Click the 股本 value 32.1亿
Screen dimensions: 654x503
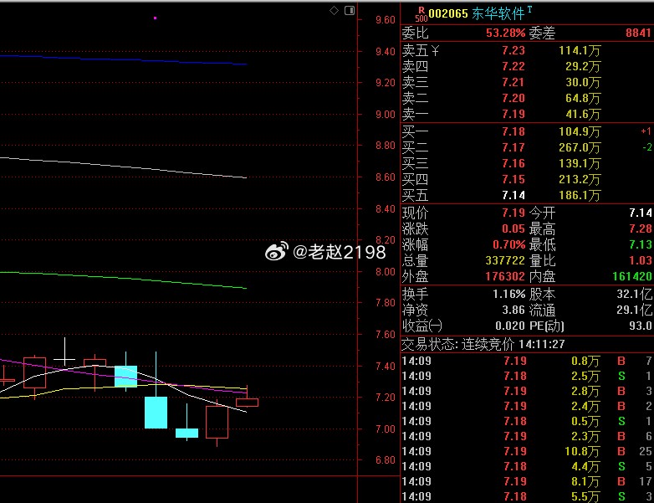(634, 295)
